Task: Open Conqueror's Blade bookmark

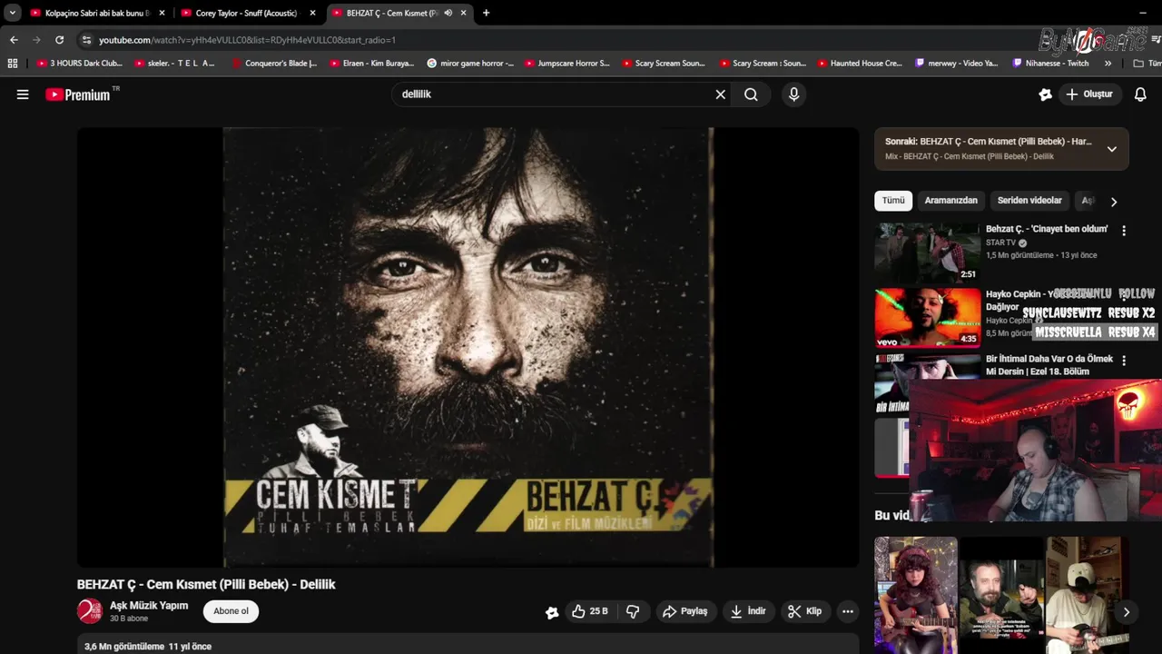Action: [274, 64]
